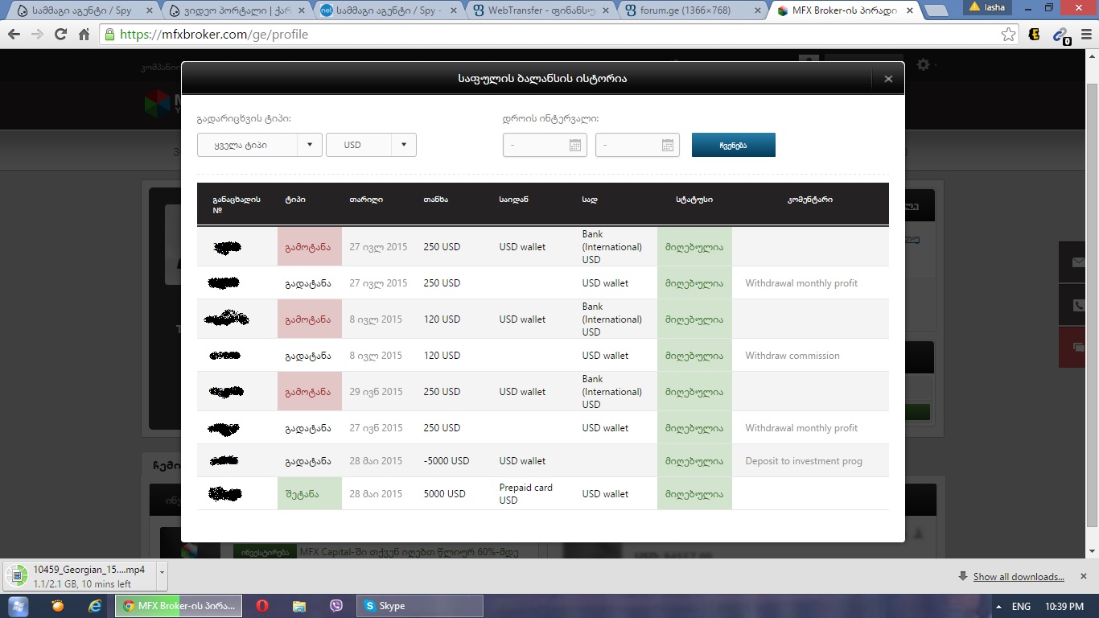The height and width of the screenshot is (618, 1099).
Task: Open Opera from the taskbar
Action: 261,606
